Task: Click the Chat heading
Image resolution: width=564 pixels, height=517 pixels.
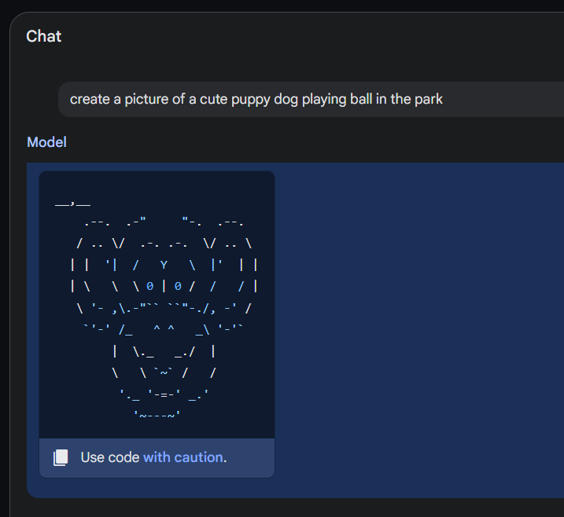Action: (44, 36)
